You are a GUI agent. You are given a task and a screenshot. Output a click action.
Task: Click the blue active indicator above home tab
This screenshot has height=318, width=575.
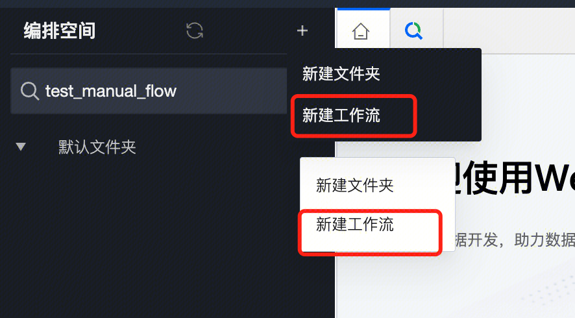363,9
